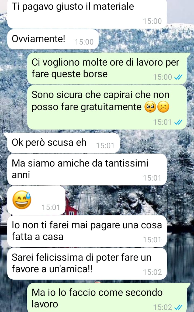
Task: Tap the 'Ci vogliono molte ore di lavoro' message
Action: (x=107, y=69)
